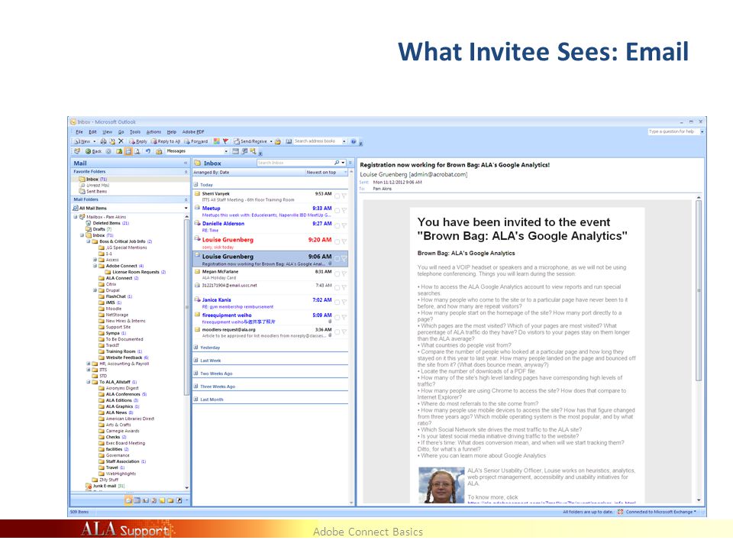Open the Meetup 9:33 AM message
The height and width of the screenshot is (550, 733).
(270, 212)
